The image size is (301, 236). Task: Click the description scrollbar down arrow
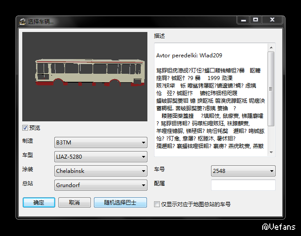click(271, 152)
